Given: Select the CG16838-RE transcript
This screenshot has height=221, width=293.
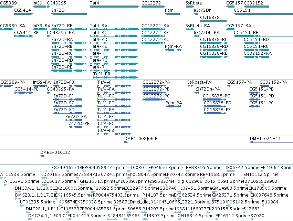Looking at the screenshot, I should coord(214,57).
